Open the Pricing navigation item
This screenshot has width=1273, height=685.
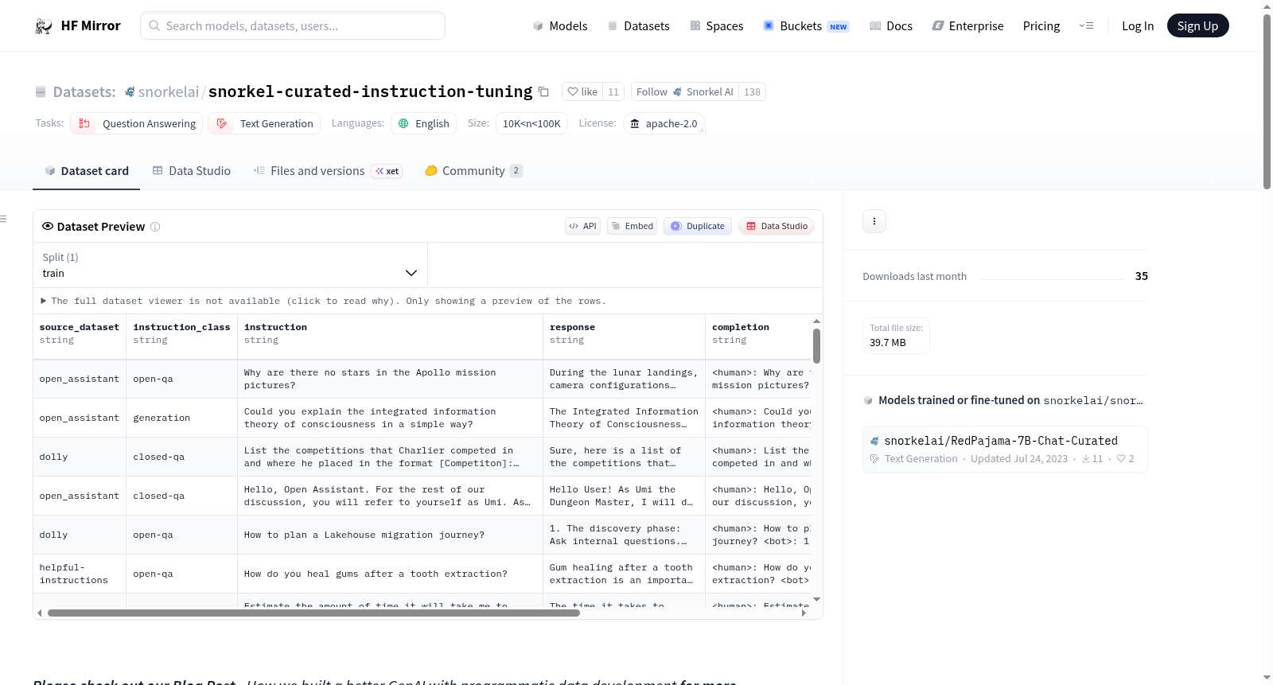pyautogui.click(x=1041, y=26)
